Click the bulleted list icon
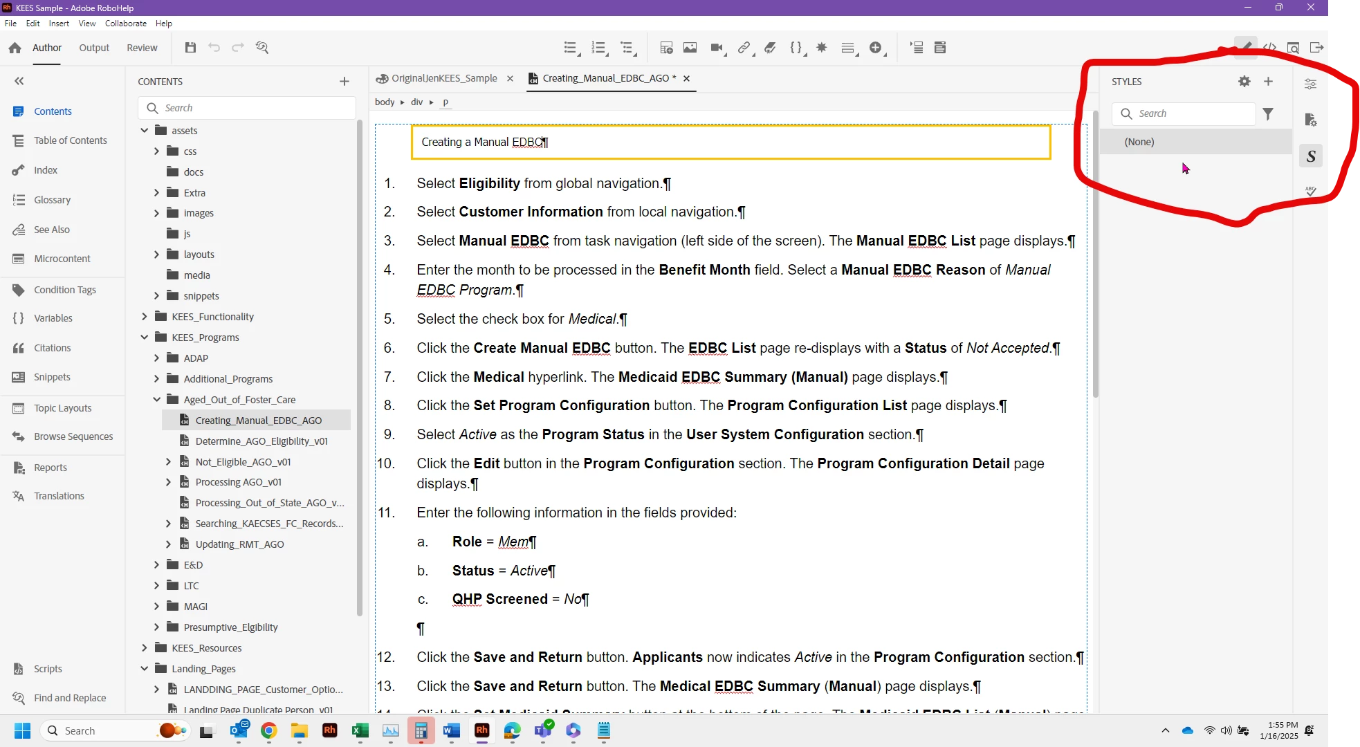 [x=569, y=48]
